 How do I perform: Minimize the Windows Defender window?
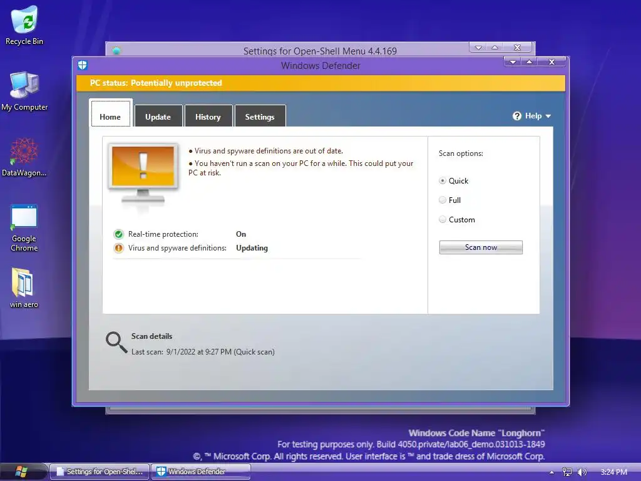513,62
